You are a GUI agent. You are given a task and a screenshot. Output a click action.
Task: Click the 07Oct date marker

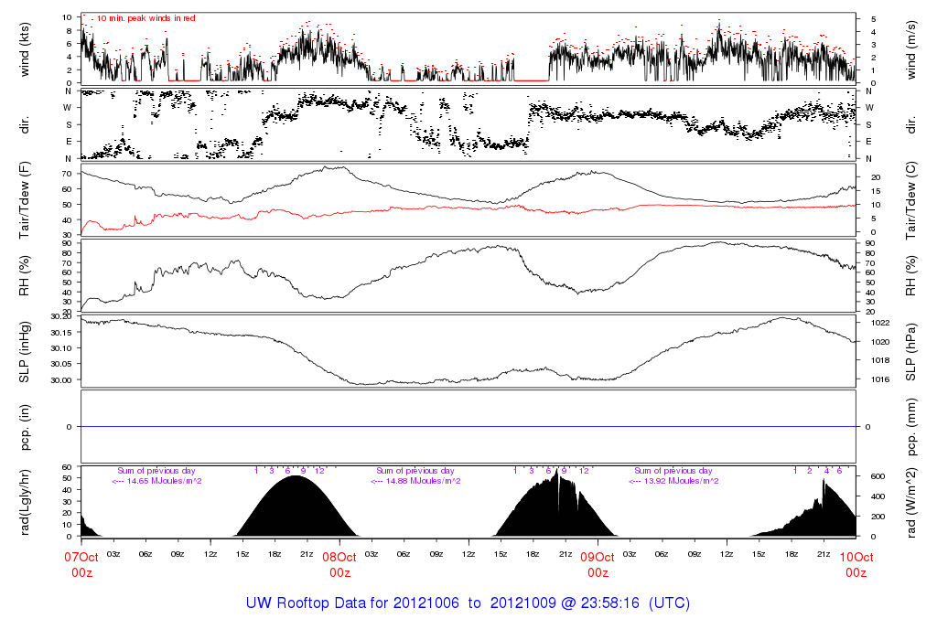(x=81, y=556)
